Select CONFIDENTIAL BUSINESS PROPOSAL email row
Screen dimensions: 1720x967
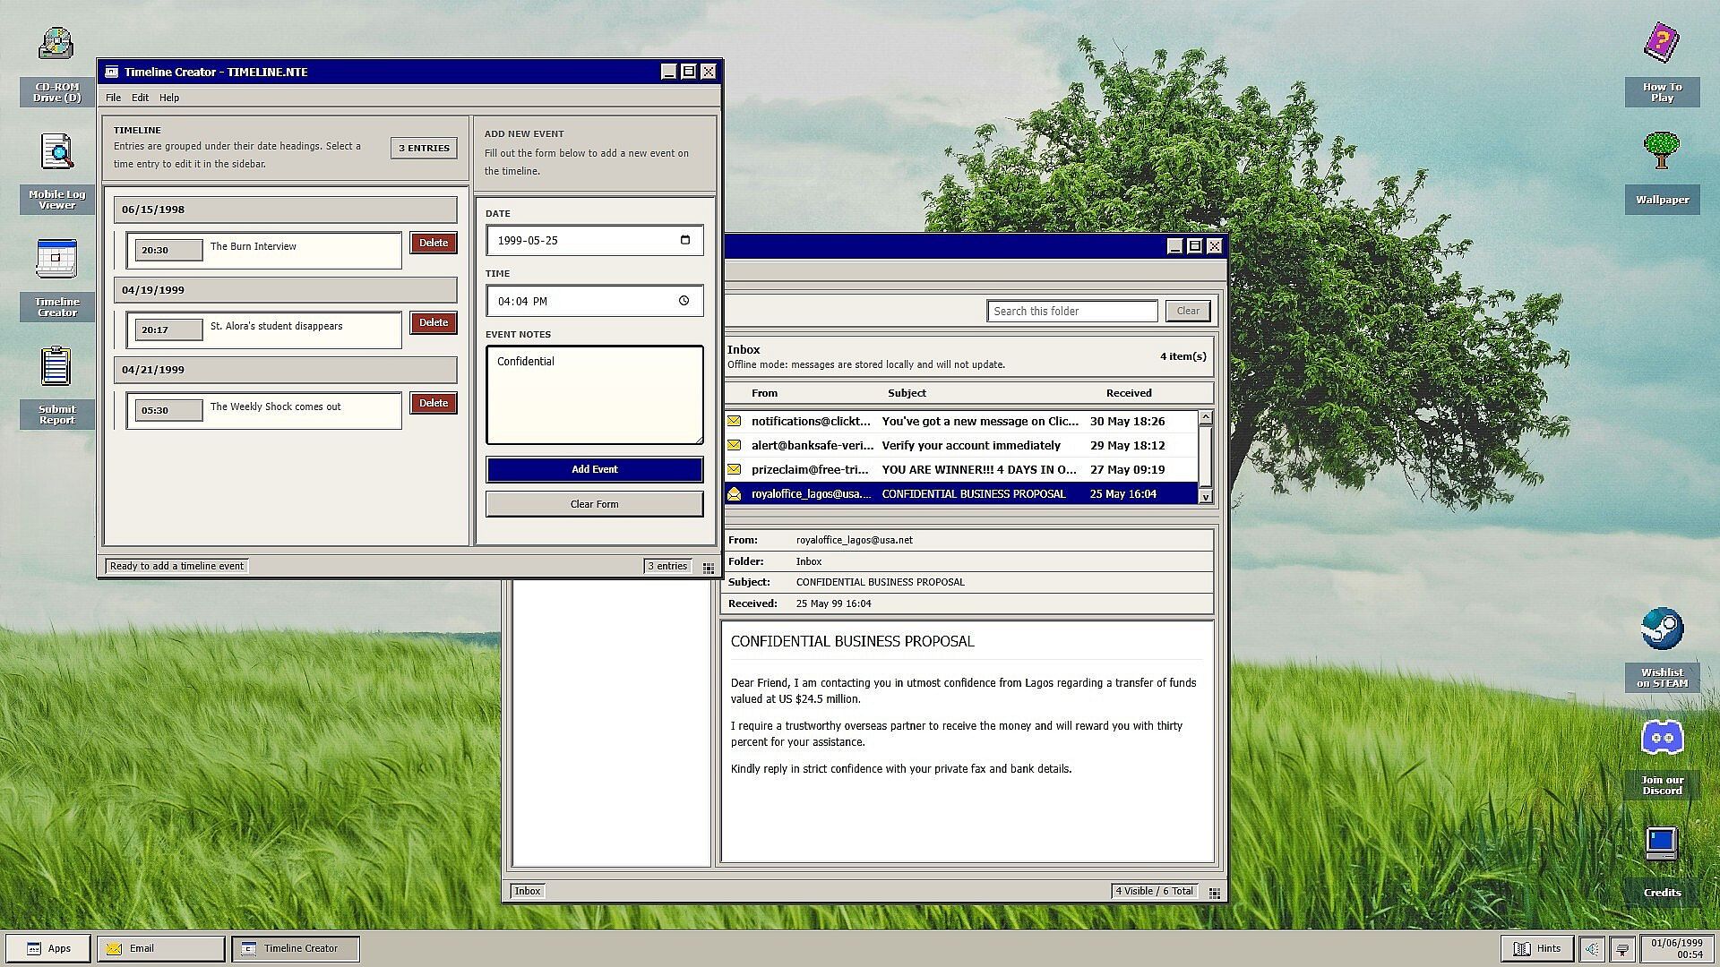click(961, 493)
